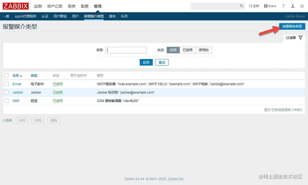Open the Email media type link

click(x=17, y=84)
